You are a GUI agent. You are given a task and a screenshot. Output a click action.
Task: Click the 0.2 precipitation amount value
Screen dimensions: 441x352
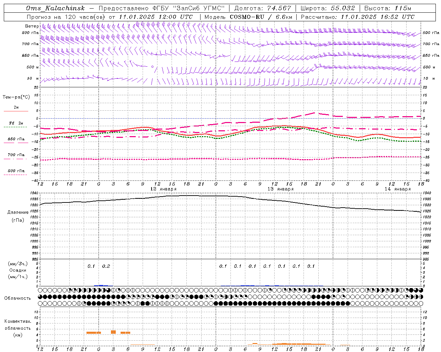point(106,266)
